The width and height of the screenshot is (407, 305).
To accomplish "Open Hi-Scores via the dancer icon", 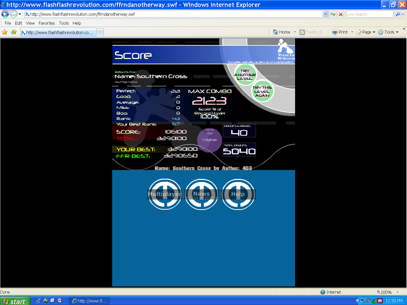I will [x=285, y=49].
